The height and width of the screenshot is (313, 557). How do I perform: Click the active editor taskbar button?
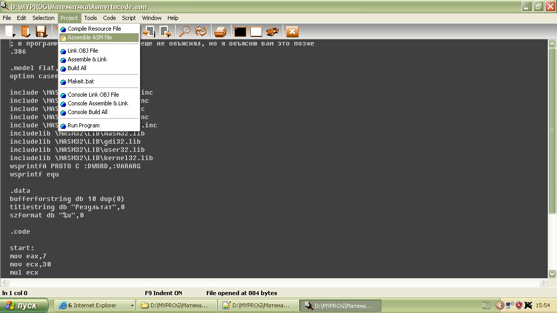click(x=340, y=305)
